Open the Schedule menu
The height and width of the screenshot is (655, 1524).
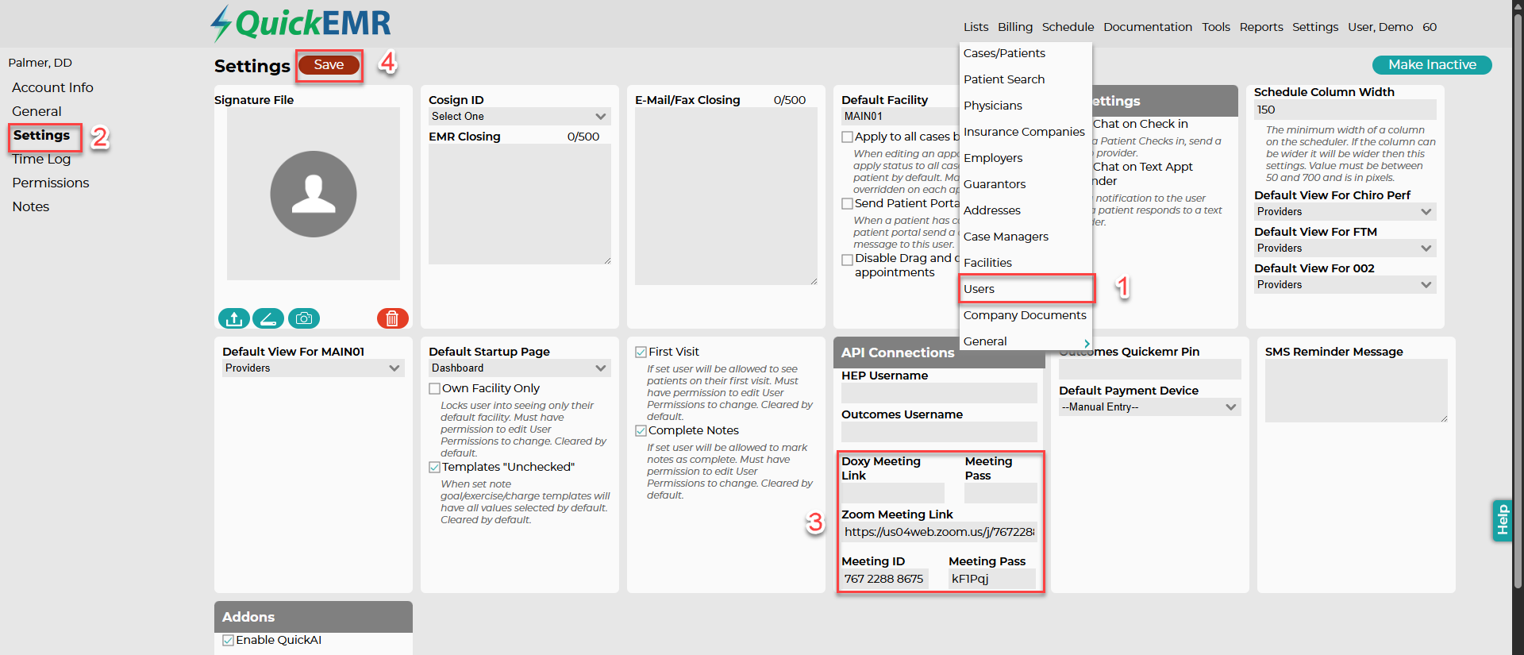(1068, 27)
